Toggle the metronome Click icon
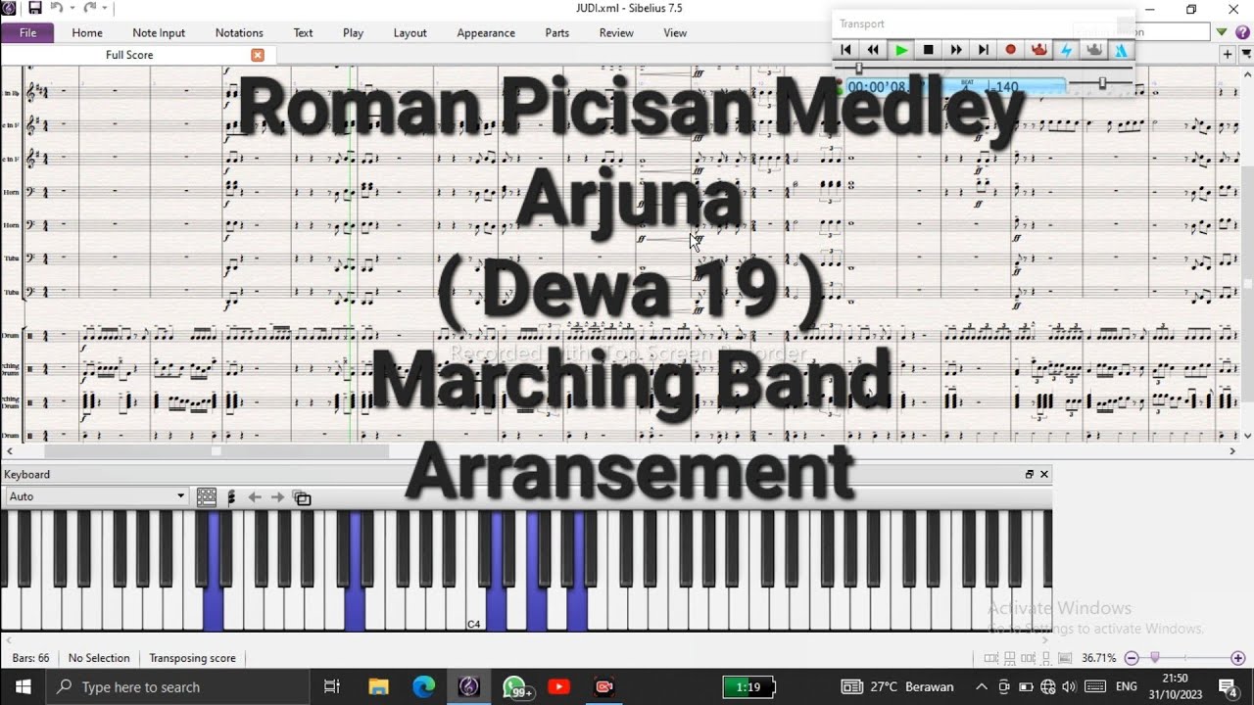The width and height of the screenshot is (1254, 705). 1121,50
